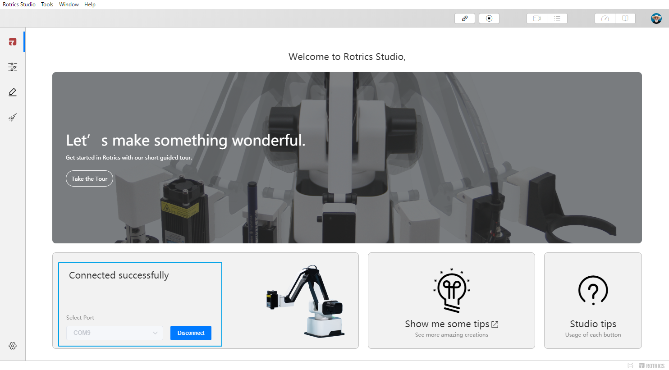This screenshot has height=370, width=669.
Task: Open the basic controls sliders icon in sidebar
Action: point(13,67)
